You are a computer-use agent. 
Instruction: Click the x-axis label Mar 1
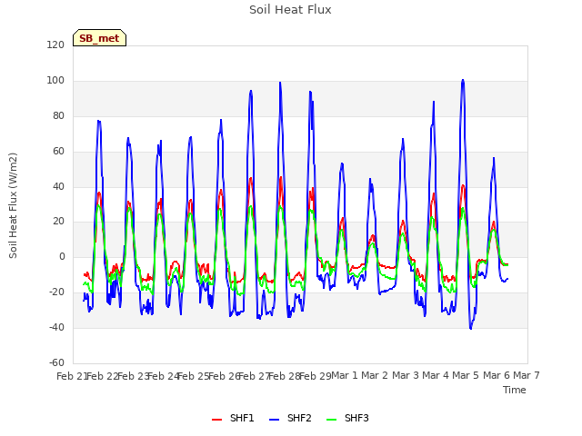[x=345, y=375]
